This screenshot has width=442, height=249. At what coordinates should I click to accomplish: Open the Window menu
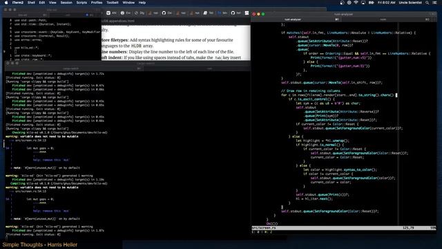pyautogui.click(x=128, y=3)
